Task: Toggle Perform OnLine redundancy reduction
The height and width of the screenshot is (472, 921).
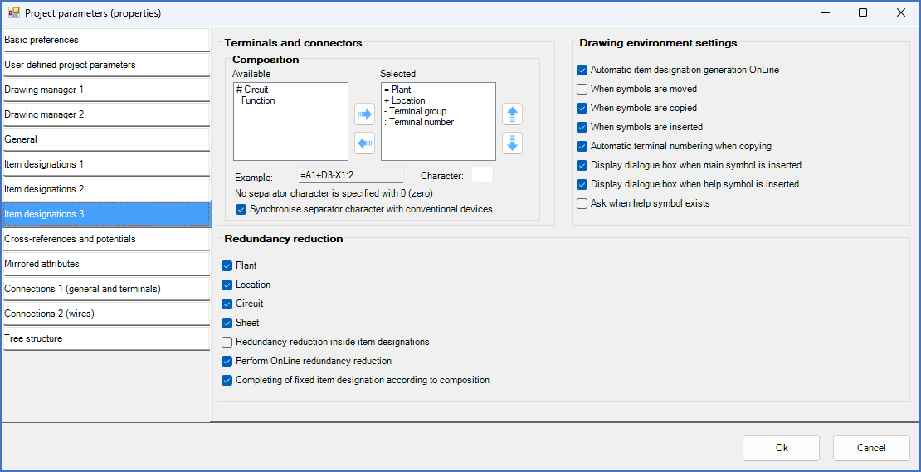Action: point(227,361)
